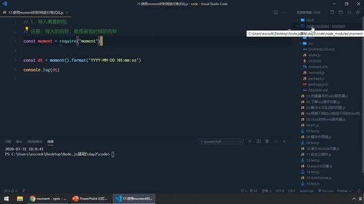Screen dimensions: 364x204
Task: Open the 09.test.js file
Action: coord(313,143)
